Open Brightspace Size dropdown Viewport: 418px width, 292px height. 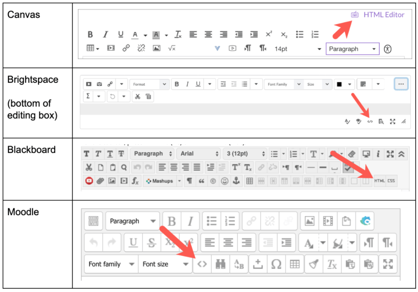pyautogui.click(x=317, y=84)
